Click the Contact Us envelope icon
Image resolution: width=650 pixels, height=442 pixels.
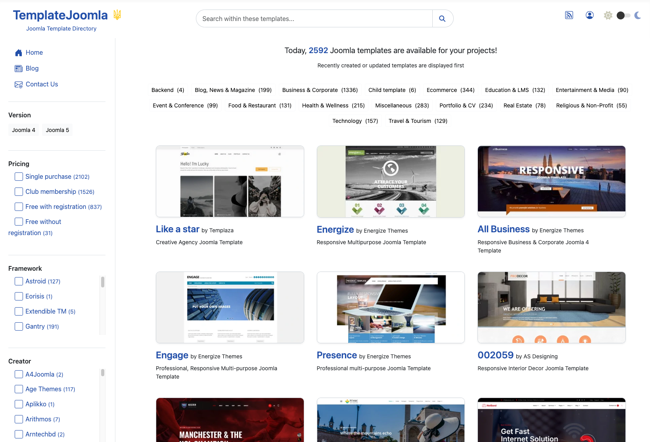18,84
